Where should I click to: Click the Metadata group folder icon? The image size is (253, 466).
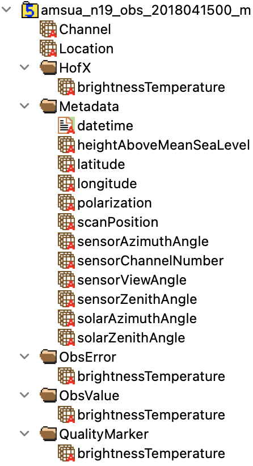point(48,107)
